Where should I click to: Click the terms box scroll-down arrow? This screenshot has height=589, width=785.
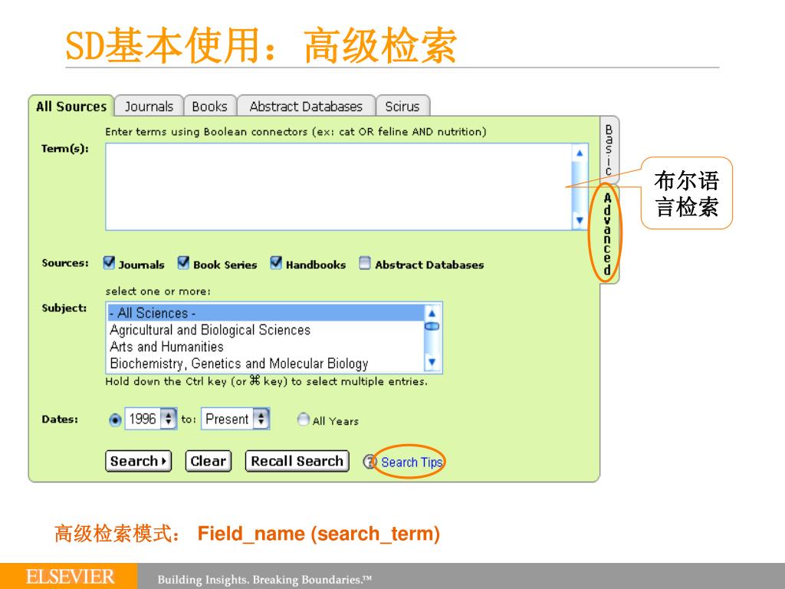tap(580, 220)
